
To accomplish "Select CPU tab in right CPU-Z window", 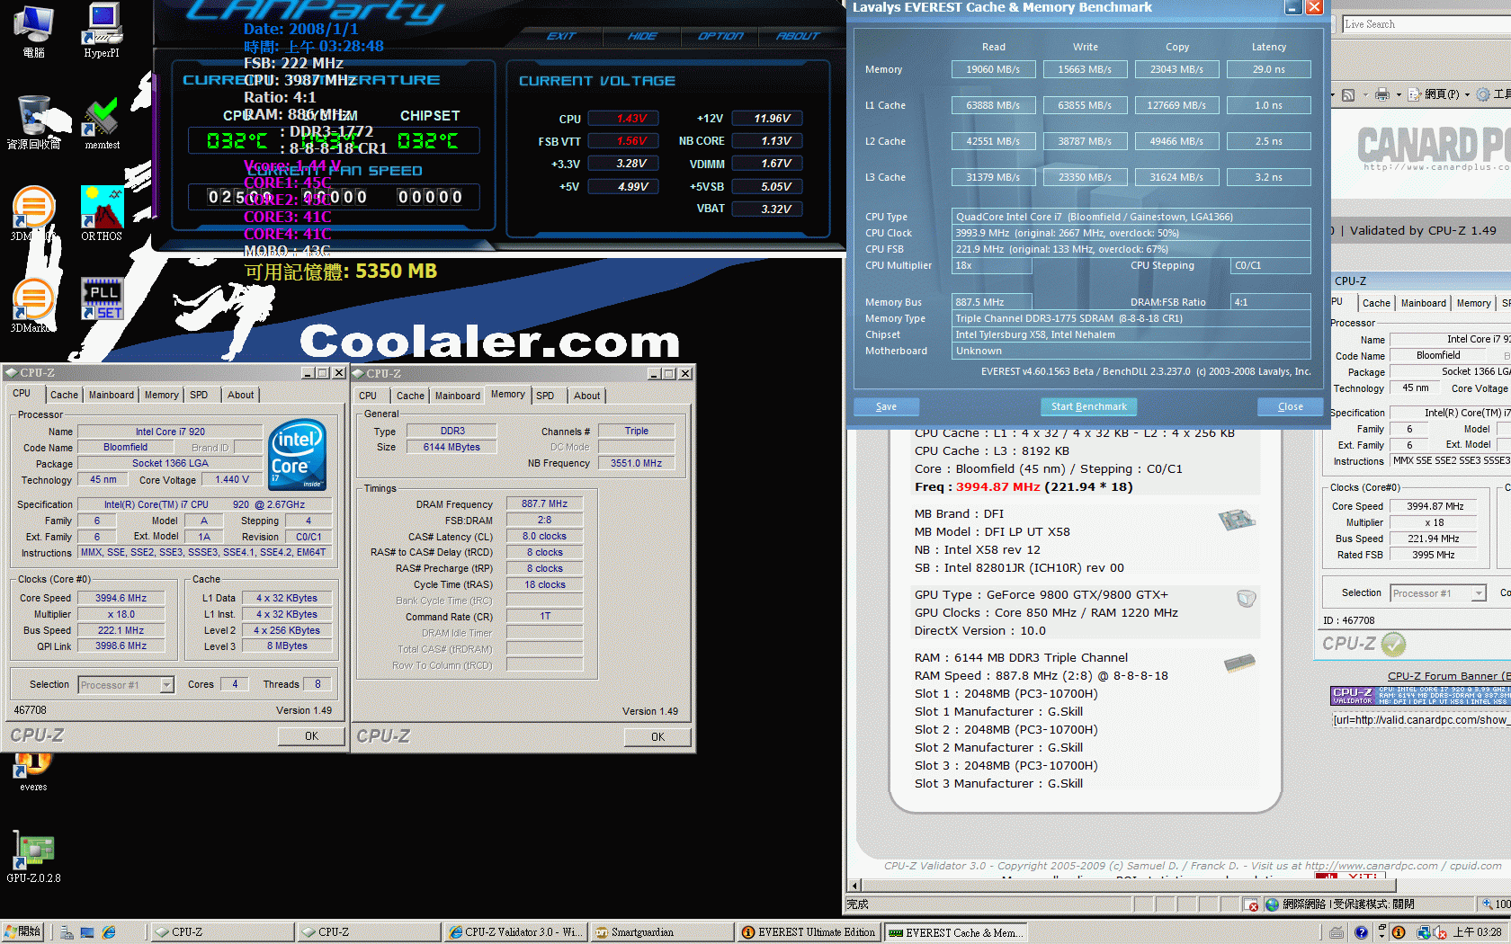I will pos(368,396).
